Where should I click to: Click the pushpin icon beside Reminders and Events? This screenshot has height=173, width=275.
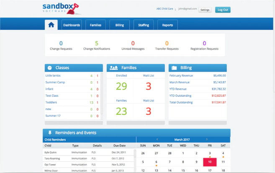(x=50, y=133)
